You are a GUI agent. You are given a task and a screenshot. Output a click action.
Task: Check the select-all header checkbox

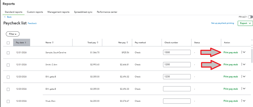pyautogui.click(x=8, y=43)
